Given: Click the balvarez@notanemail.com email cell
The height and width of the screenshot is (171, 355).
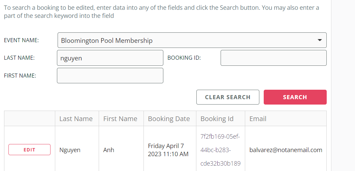Looking at the screenshot, I should tap(286, 150).
